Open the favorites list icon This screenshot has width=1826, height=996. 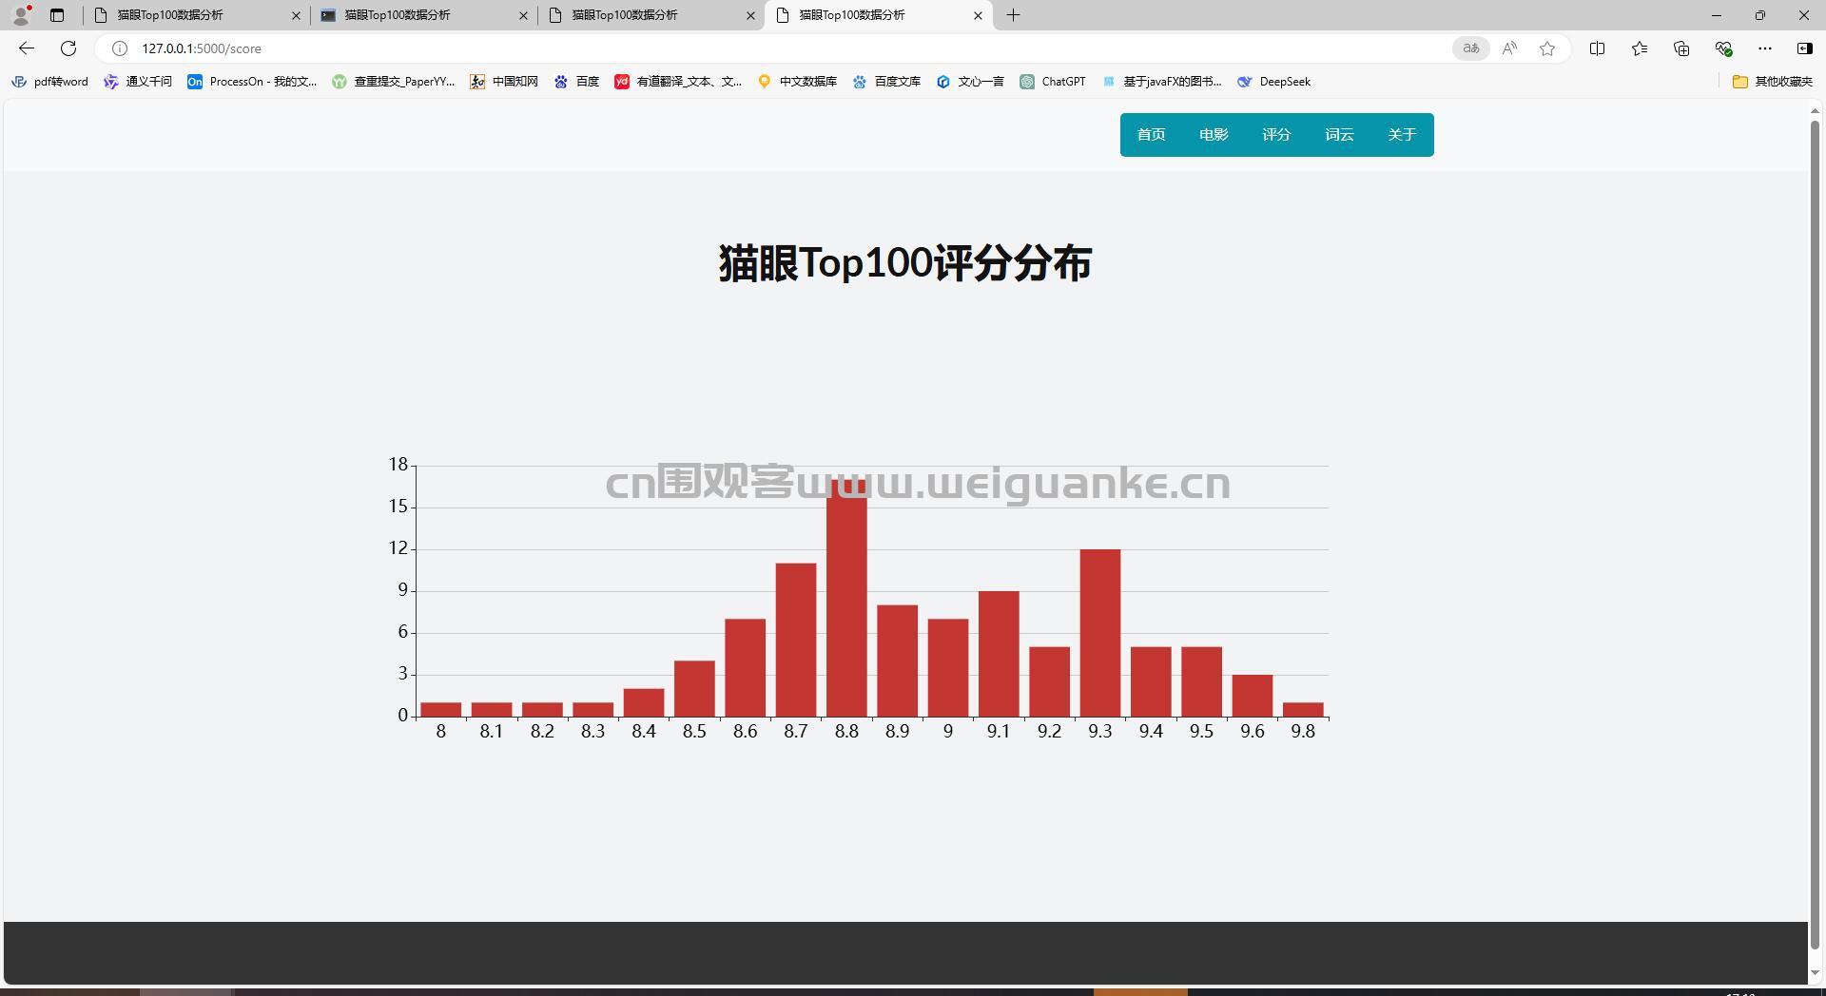click(x=1640, y=48)
